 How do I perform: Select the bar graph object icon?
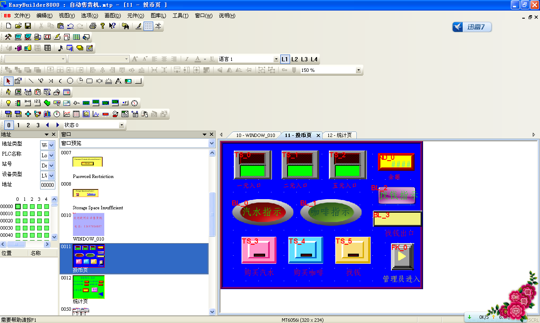(47, 114)
